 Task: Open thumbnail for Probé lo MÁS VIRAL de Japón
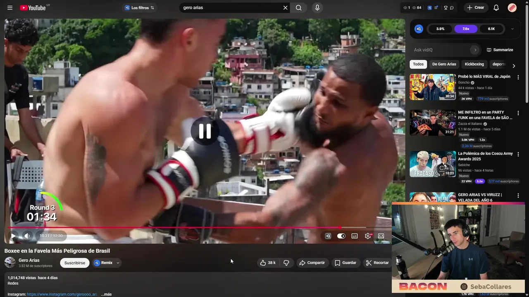pos(433,87)
